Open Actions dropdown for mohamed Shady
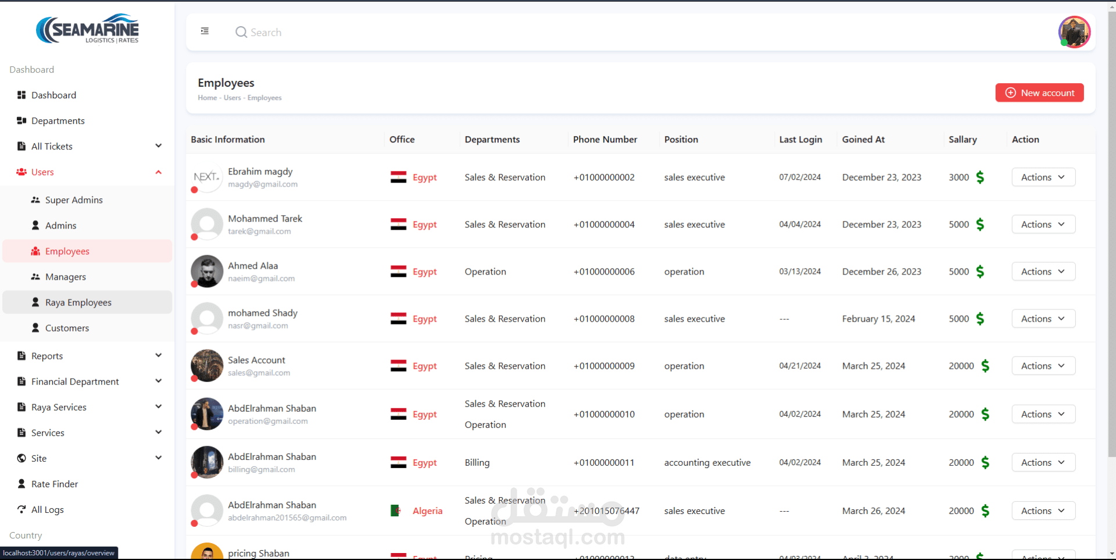Screen dimensions: 1116x560 pyautogui.click(x=1043, y=319)
